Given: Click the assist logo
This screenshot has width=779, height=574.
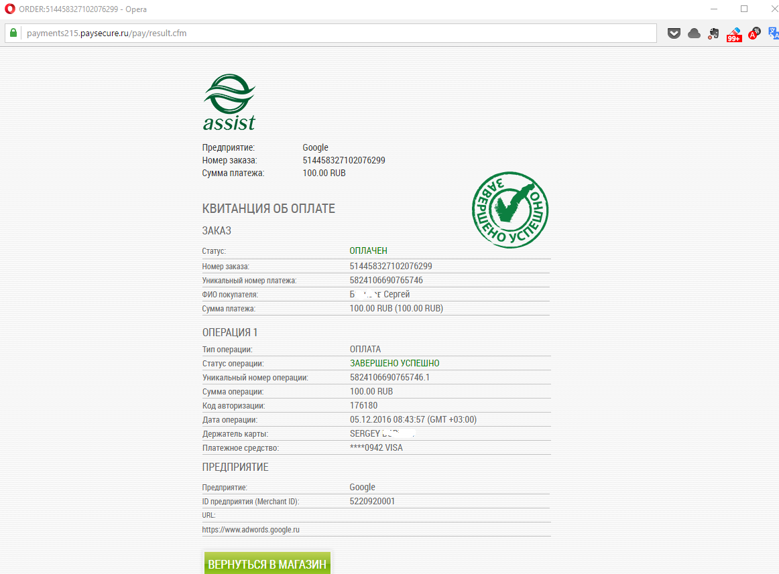Looking at the screenshot, I should pyautogui.click(x=229, y=102).
